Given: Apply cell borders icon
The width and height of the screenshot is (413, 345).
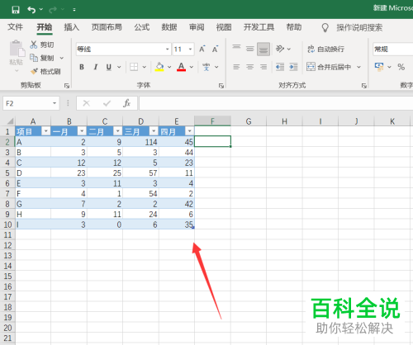Looking at the screenshot, I should (x=134, y=67).
